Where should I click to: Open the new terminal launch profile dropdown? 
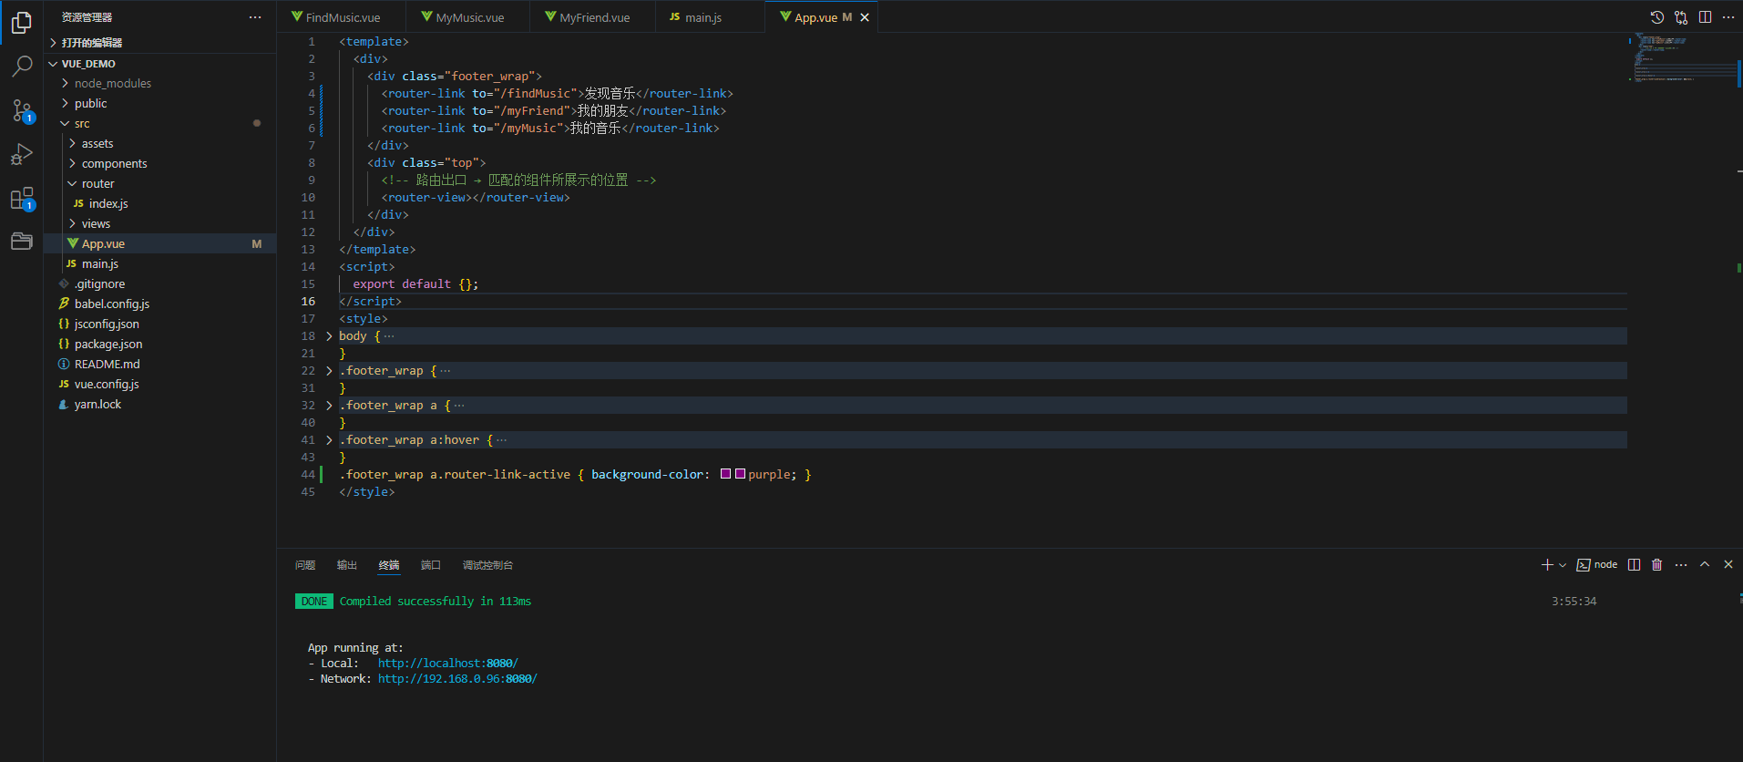pyautogui.click(x=1563, y=565)
